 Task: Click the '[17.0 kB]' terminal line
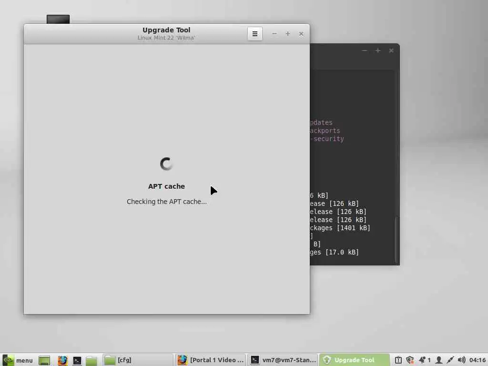point(335,252)
